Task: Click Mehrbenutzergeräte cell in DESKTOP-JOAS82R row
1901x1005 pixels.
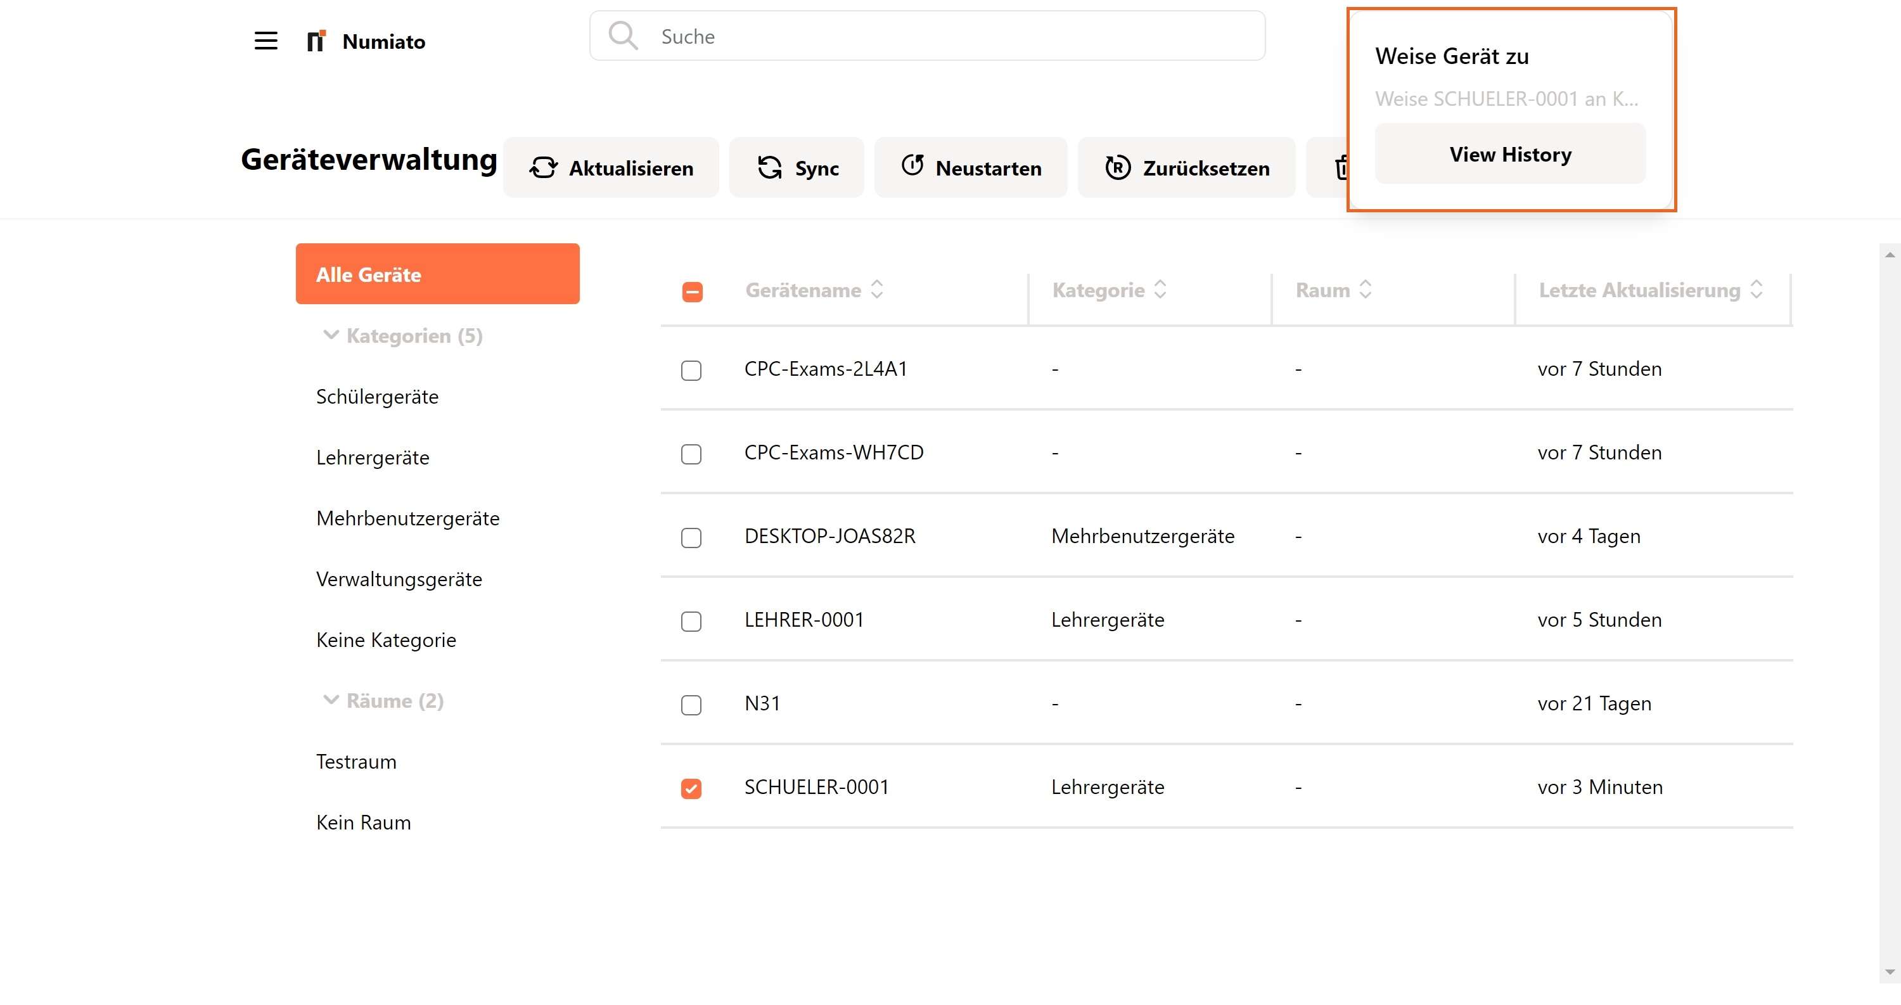Action: point(1143,535)
